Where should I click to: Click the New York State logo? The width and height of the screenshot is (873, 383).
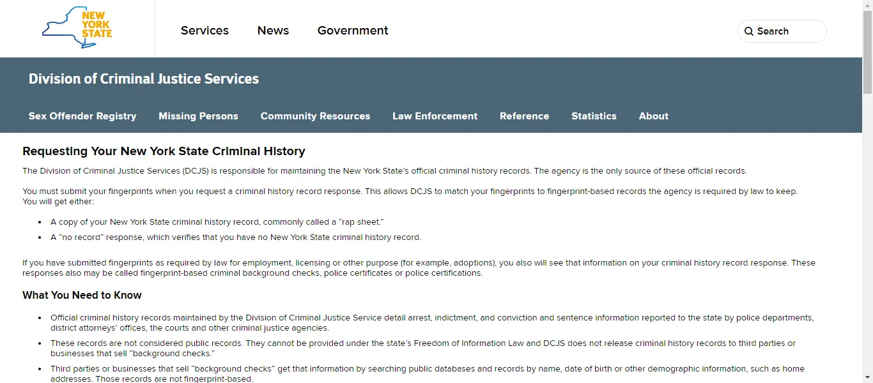[77, 29]
